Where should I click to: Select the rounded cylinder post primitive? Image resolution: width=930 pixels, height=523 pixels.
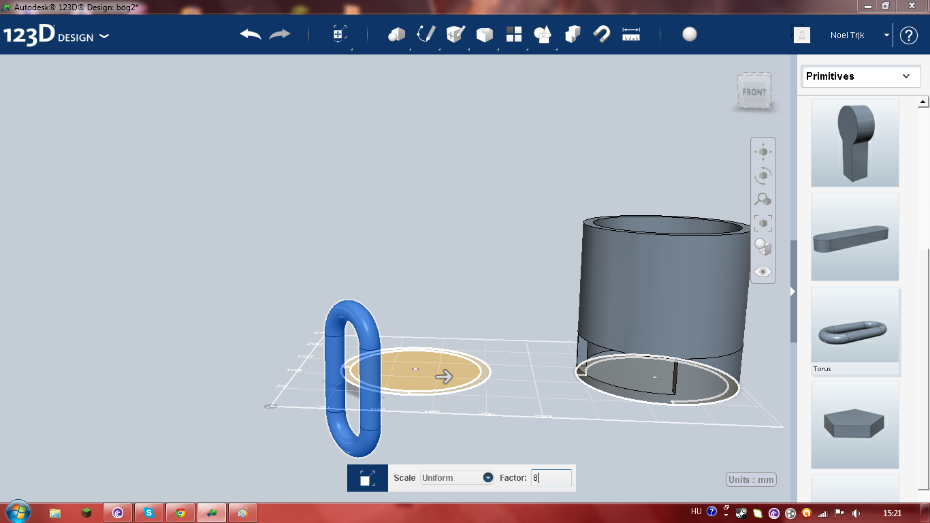(x=855, y=143)
